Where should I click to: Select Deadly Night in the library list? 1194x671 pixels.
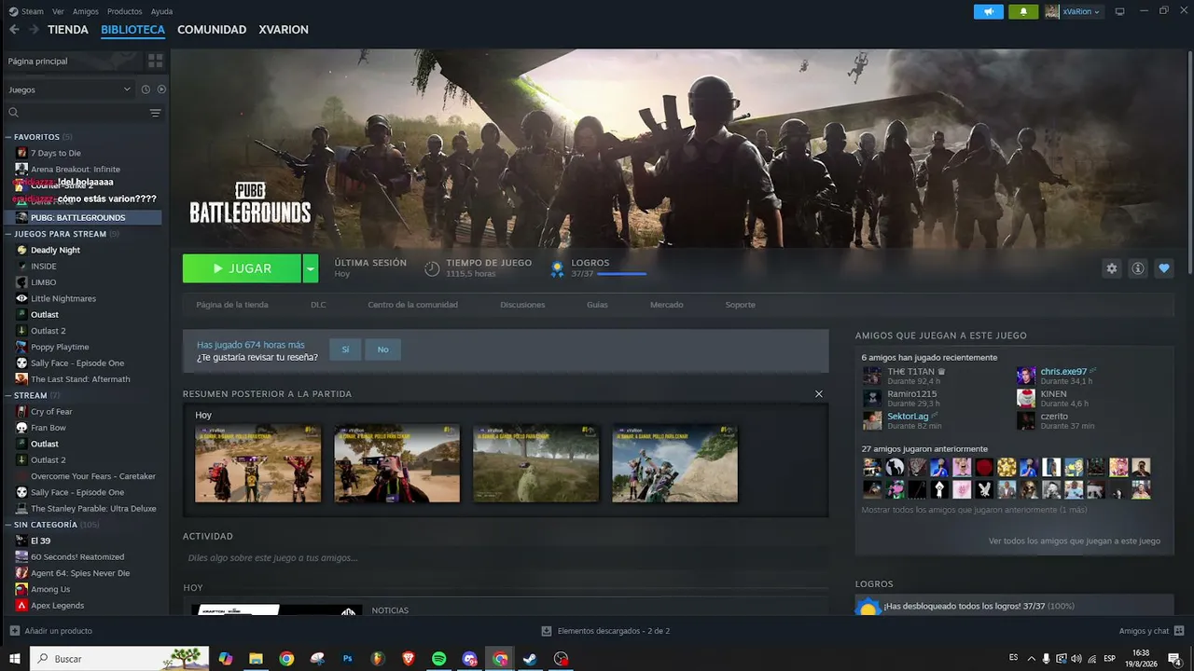coord(55,250)
